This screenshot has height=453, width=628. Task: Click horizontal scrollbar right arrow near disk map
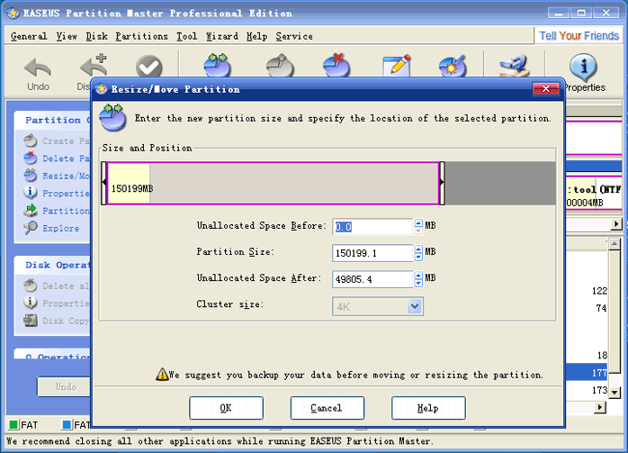click(616, 223)
